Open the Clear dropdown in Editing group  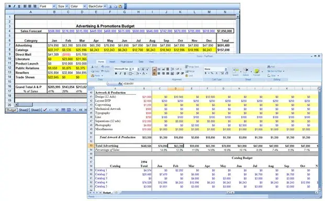(273, 75)
